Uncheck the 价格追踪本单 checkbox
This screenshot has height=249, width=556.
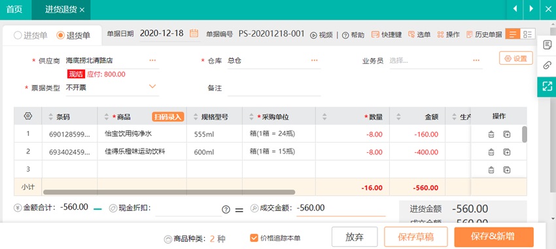tap(254, 238)
